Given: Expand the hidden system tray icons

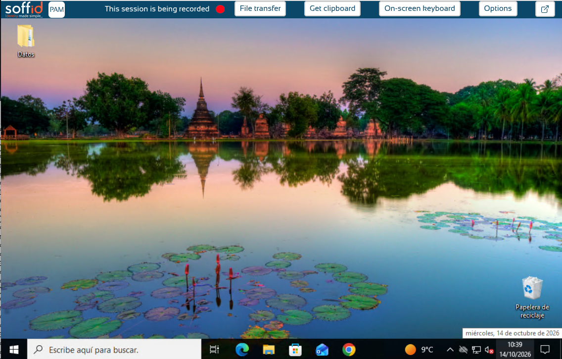Looking at the screenshot, I should click(x=450, y=349).
